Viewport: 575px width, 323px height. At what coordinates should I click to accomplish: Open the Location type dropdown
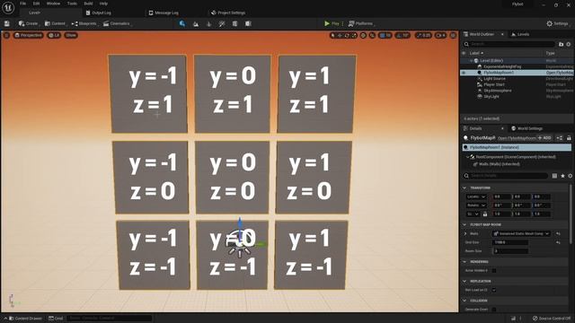coord(476,196)
